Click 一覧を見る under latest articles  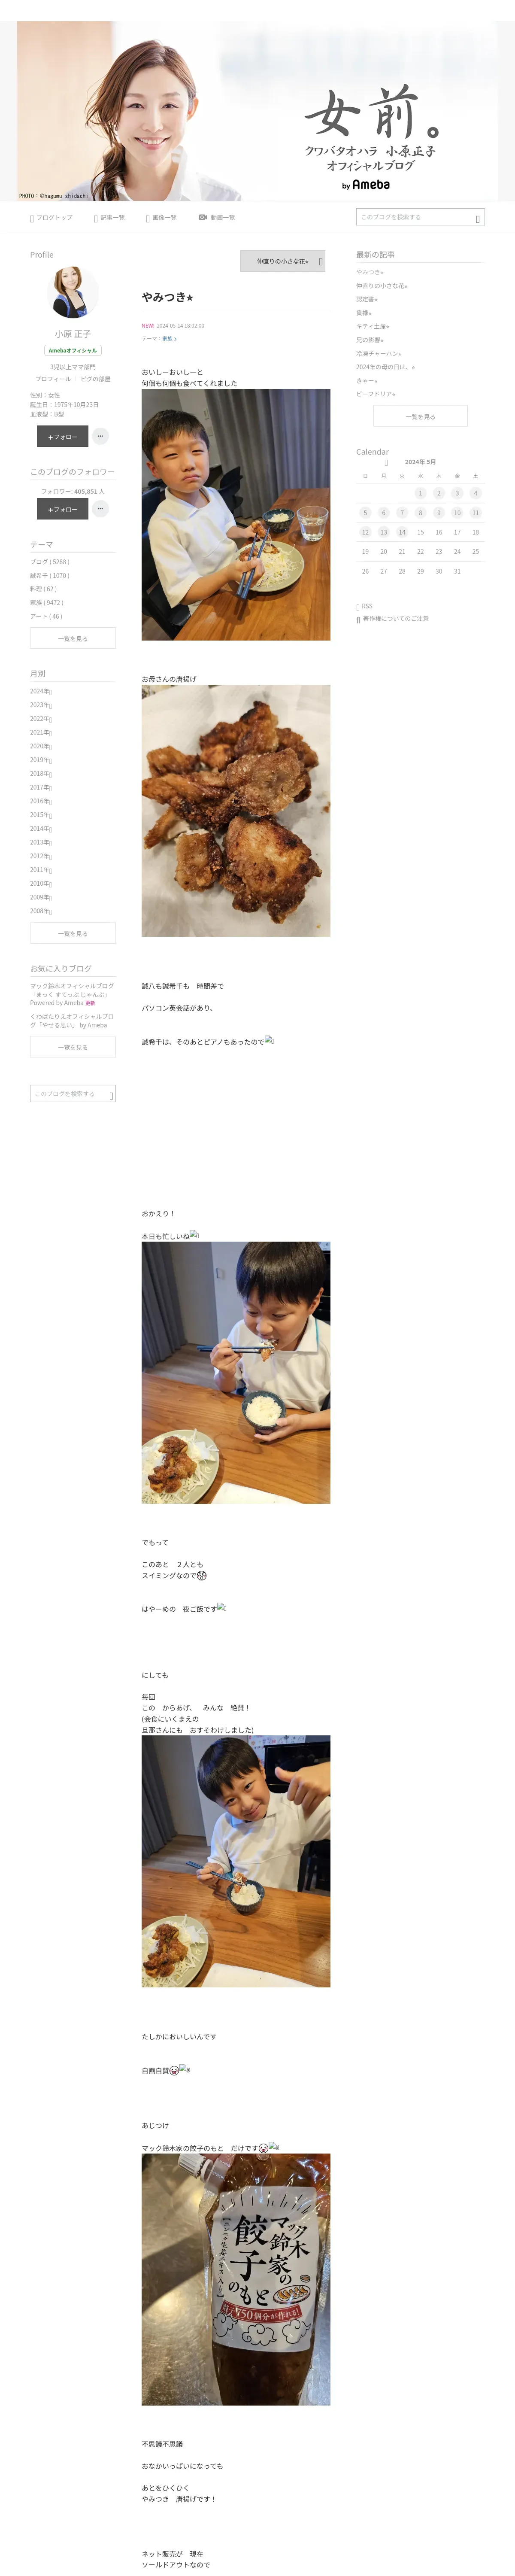[x=420, y=417]
